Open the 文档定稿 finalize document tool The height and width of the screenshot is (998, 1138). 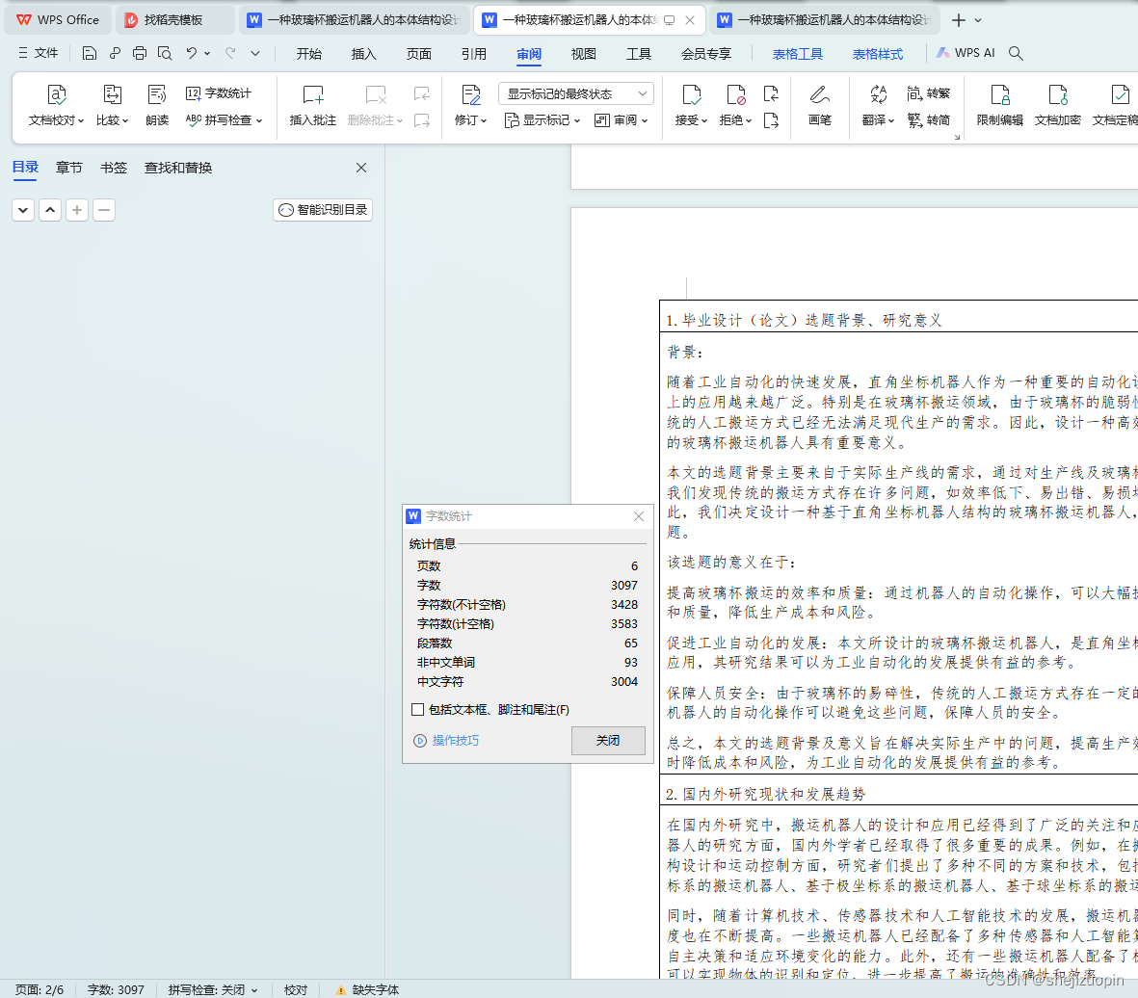point(1116,105)
